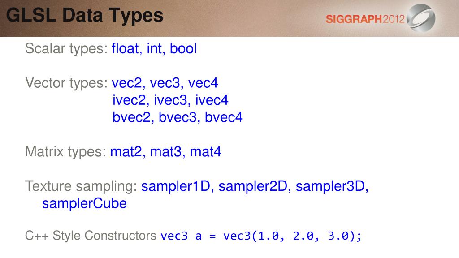Click the 'Texture sampling:' label
Viewport: 459px width, 258px height.
(81, 186)
